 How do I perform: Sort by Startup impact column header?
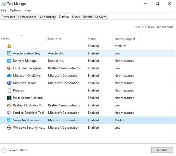[x=125, y=39]
